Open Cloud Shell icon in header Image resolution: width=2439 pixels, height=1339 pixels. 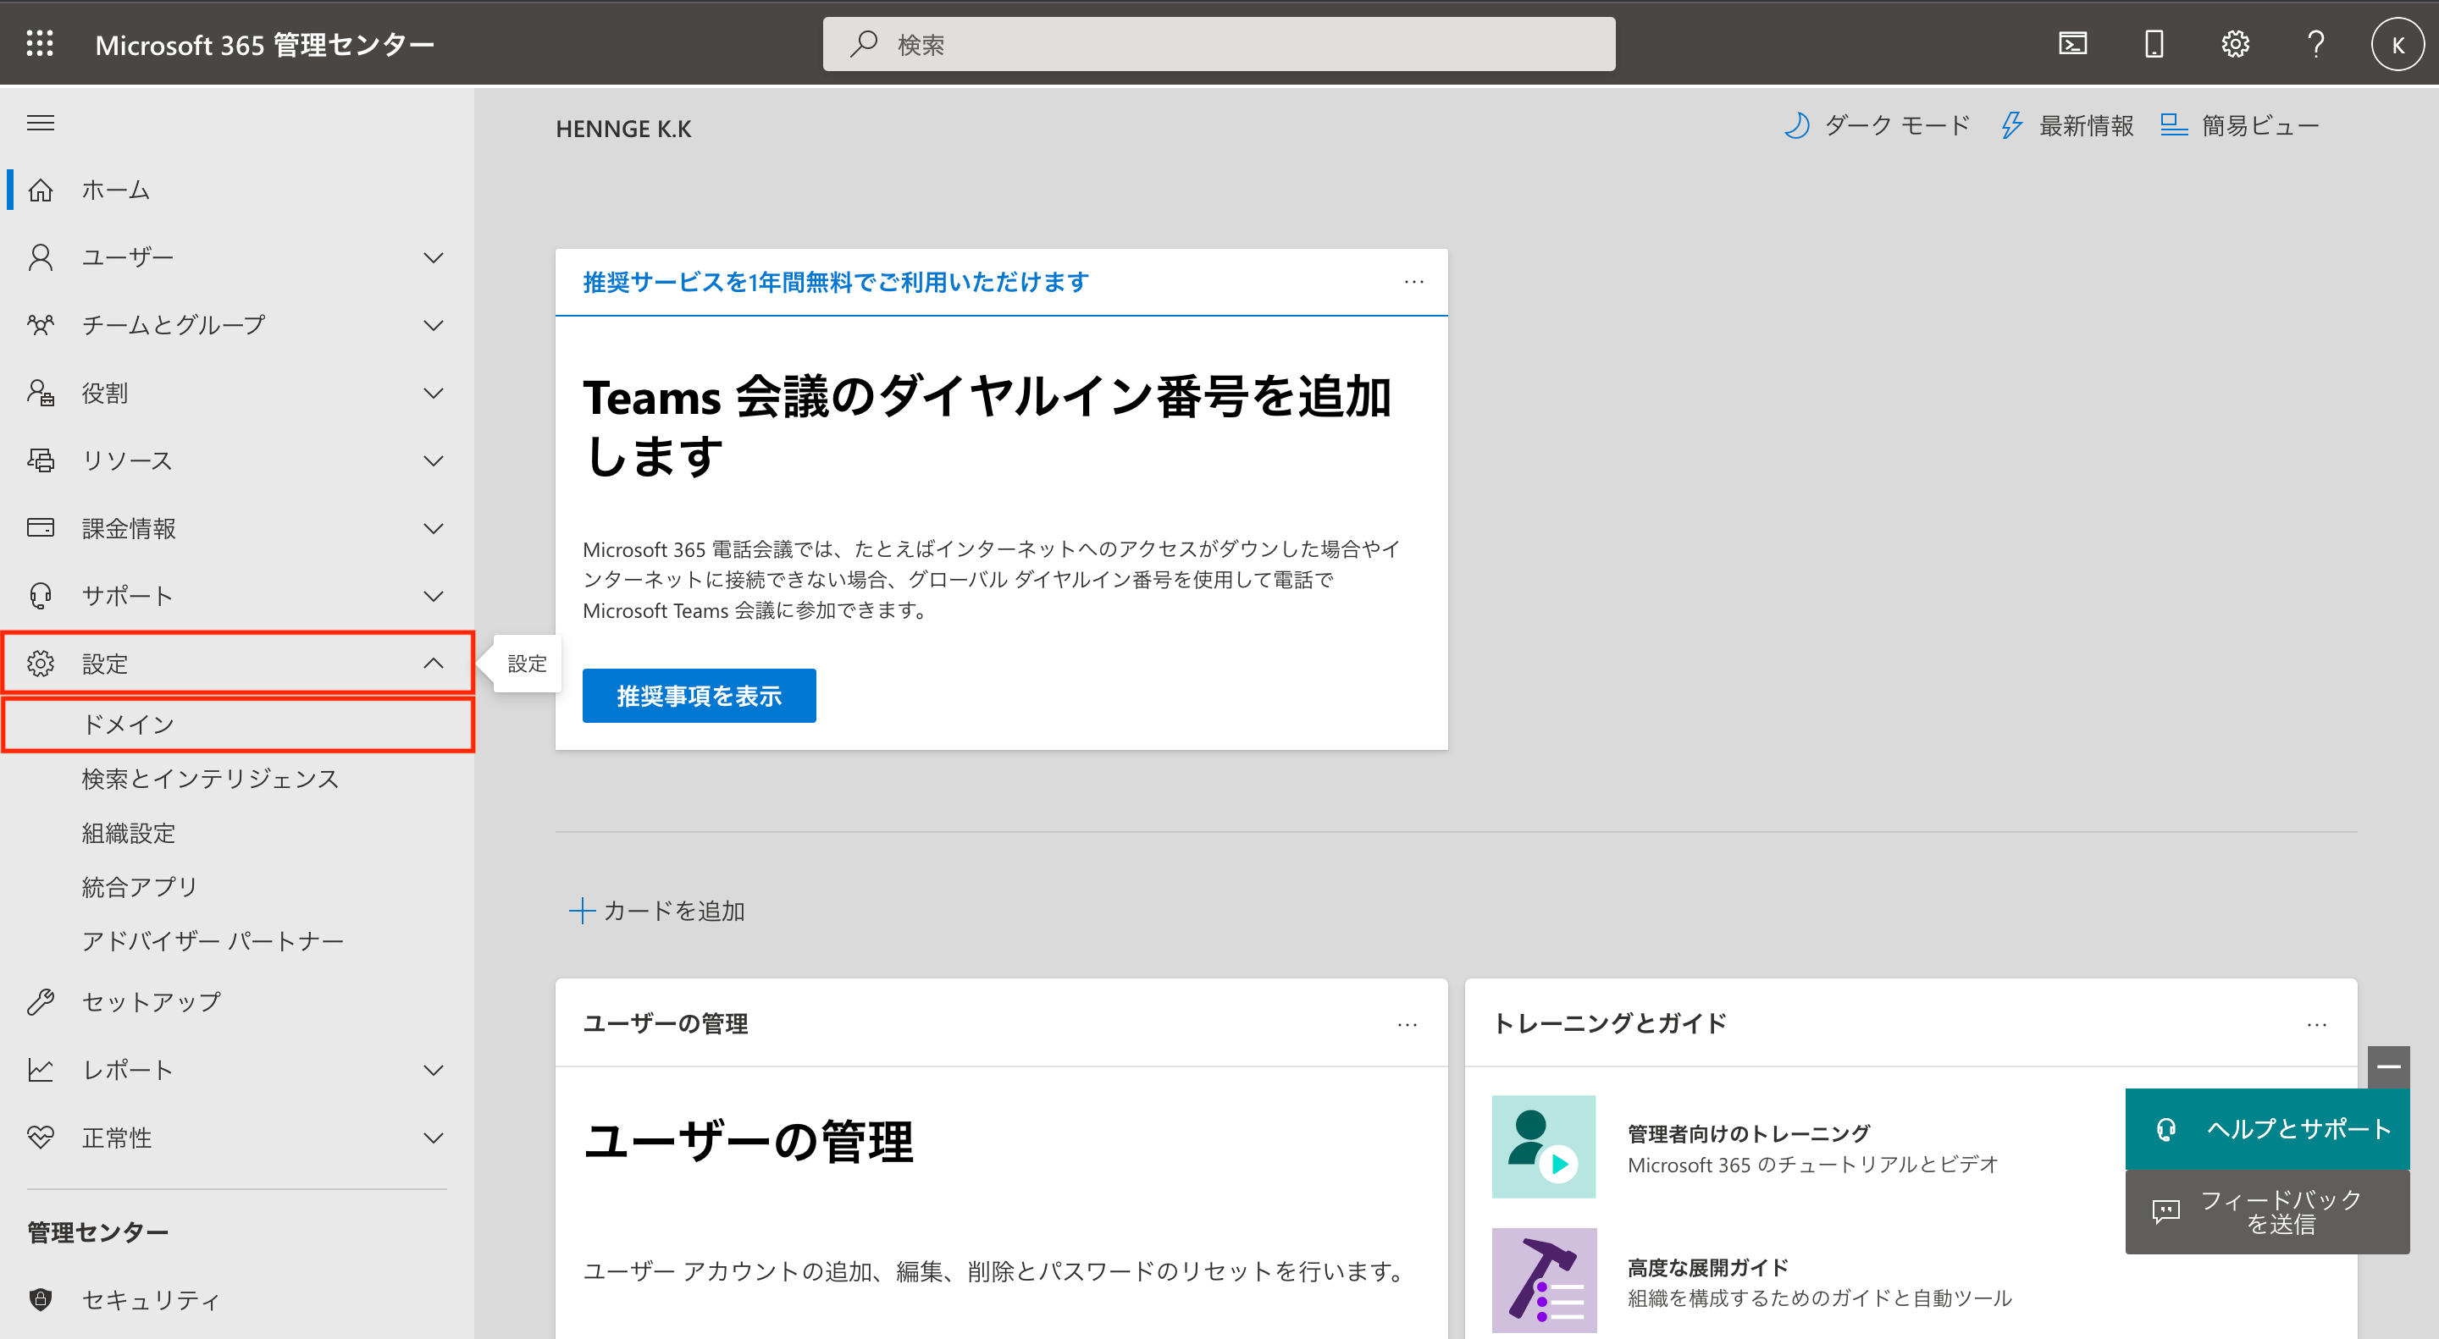click(x=2072, y=43)
